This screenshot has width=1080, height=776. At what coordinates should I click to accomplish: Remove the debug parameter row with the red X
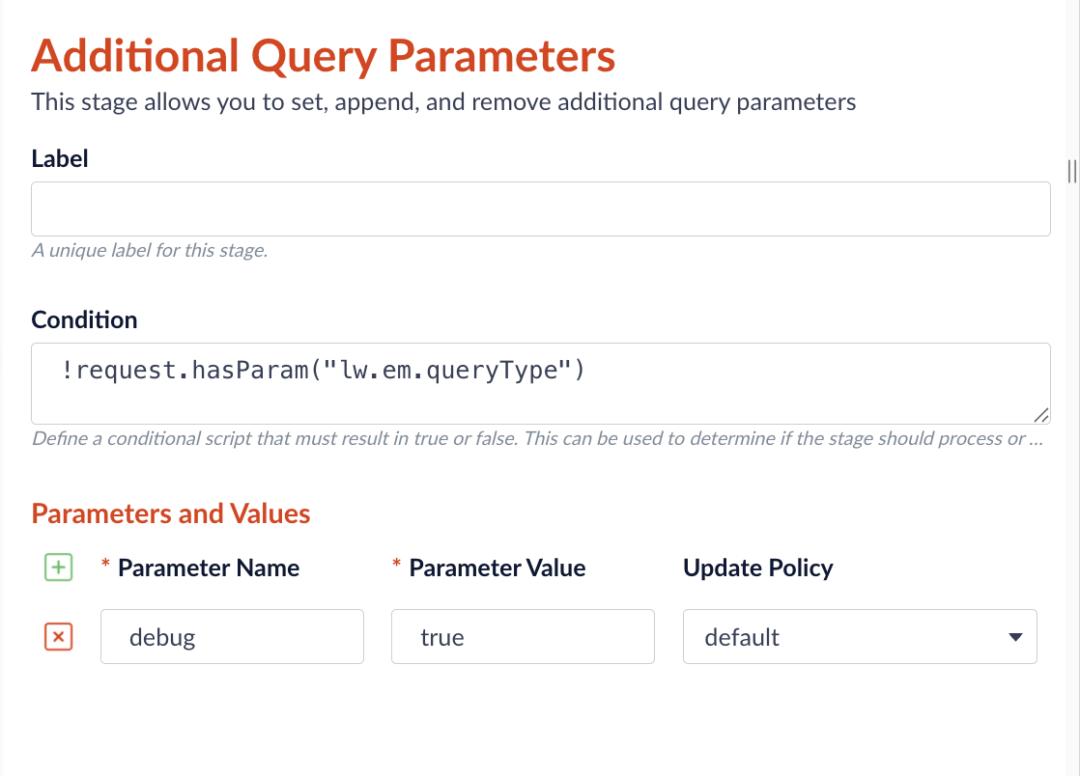[x=59, y=636]
